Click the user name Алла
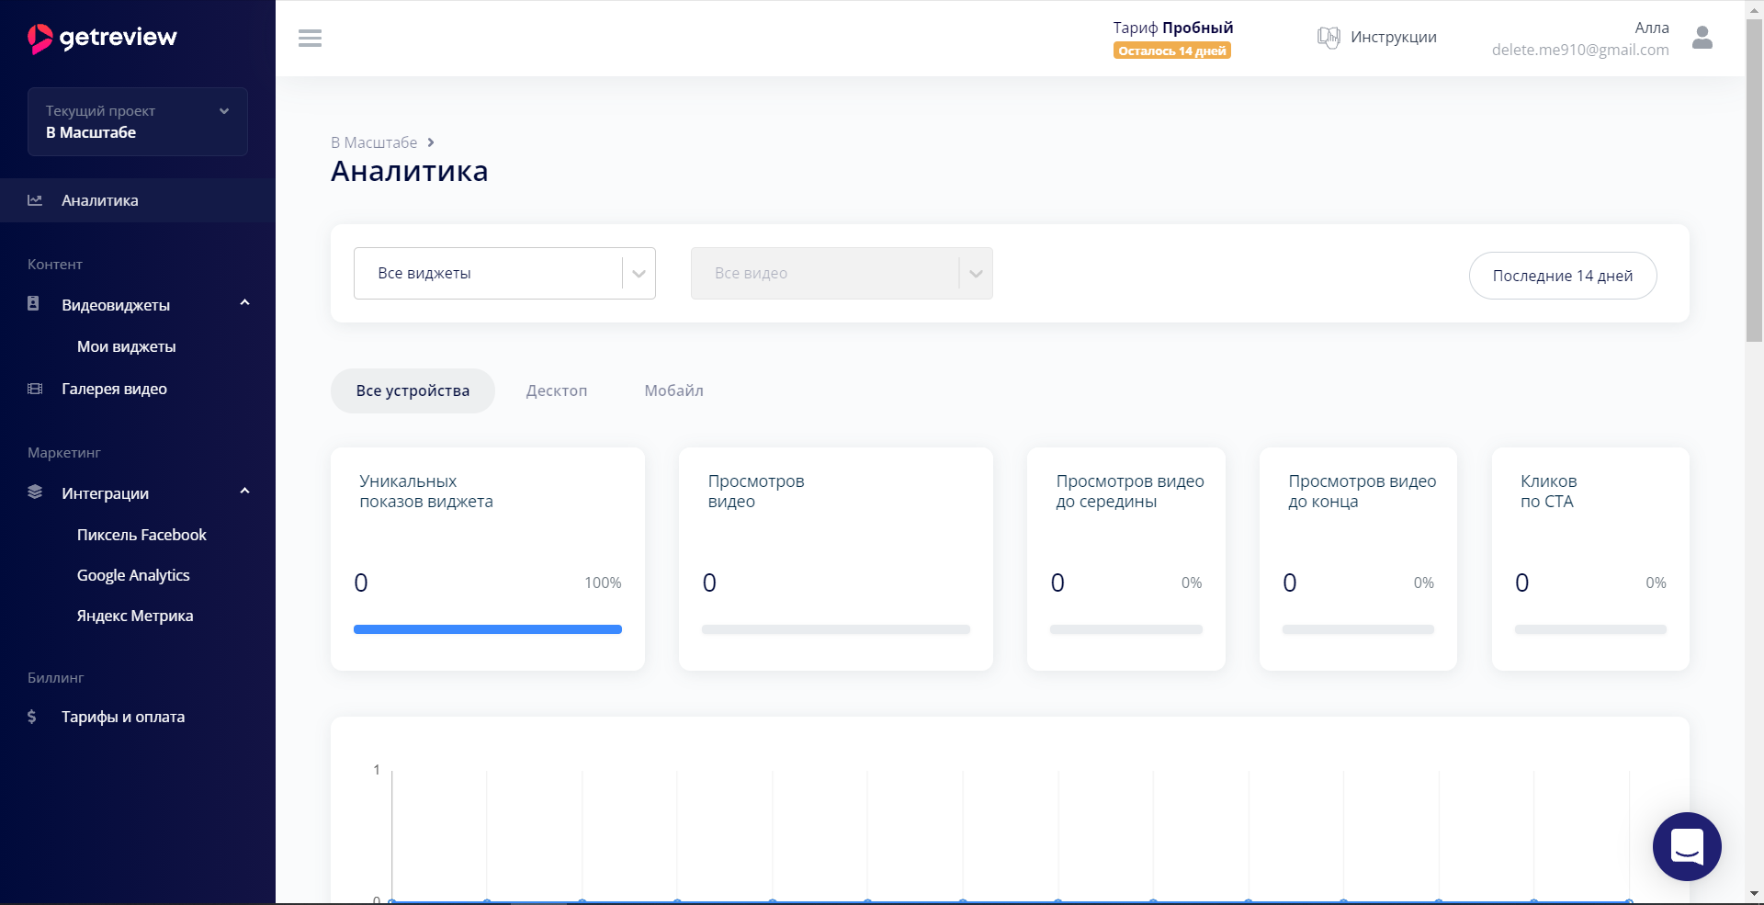Image resolution: width=1764 pixels, height=905 pixels. click(1652, 28)
